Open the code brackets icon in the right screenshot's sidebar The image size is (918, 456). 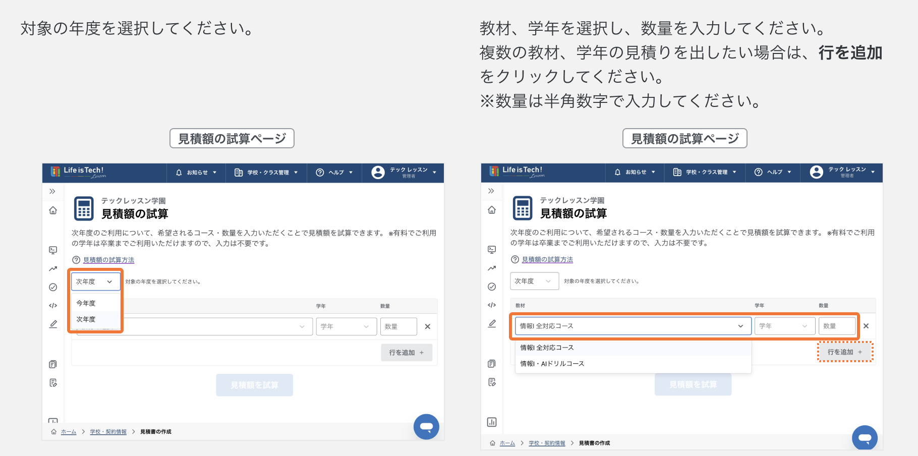point(492,305)
